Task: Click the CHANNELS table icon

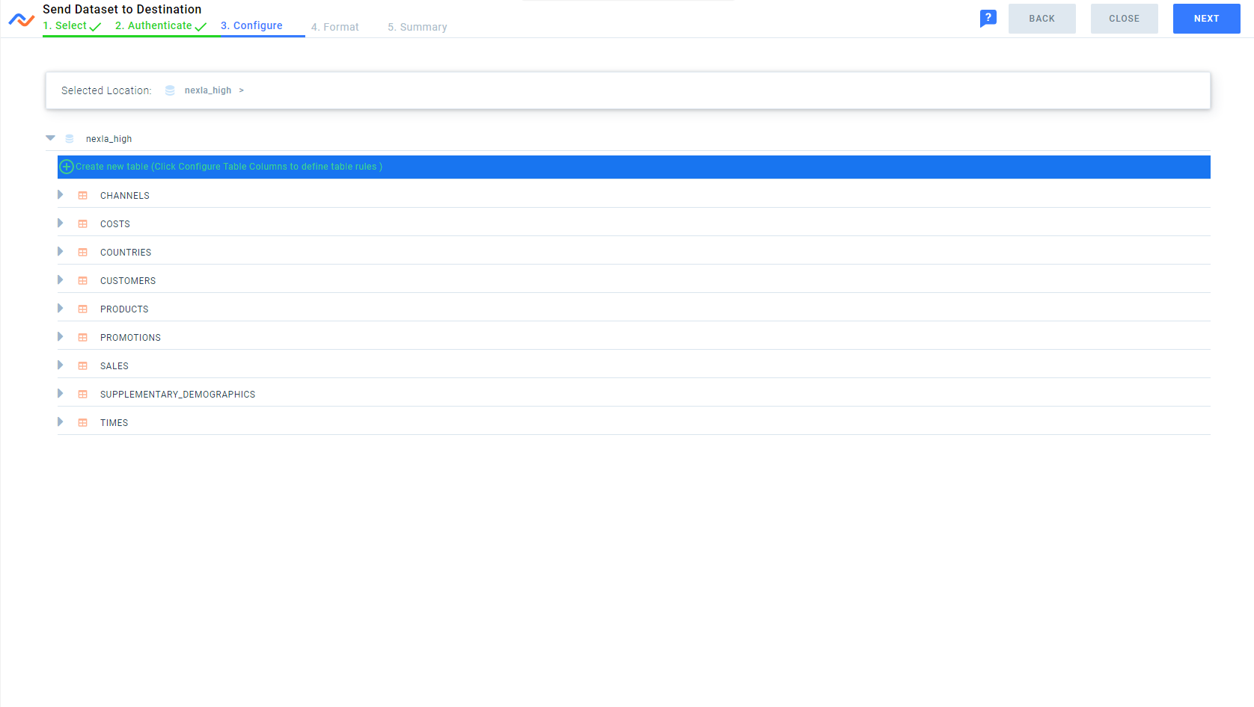Action: [83, 196]
